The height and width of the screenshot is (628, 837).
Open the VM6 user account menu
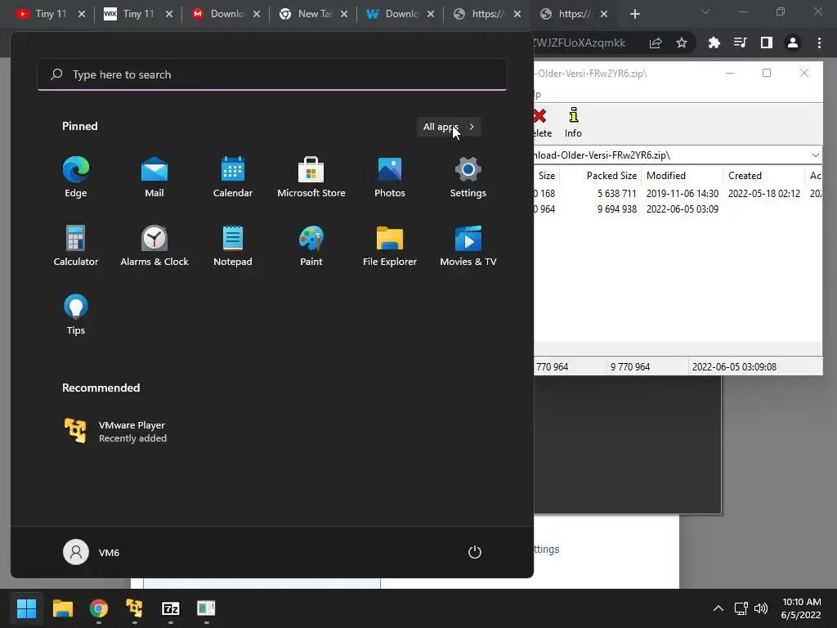pyautogui.click(x=92, y=552)
